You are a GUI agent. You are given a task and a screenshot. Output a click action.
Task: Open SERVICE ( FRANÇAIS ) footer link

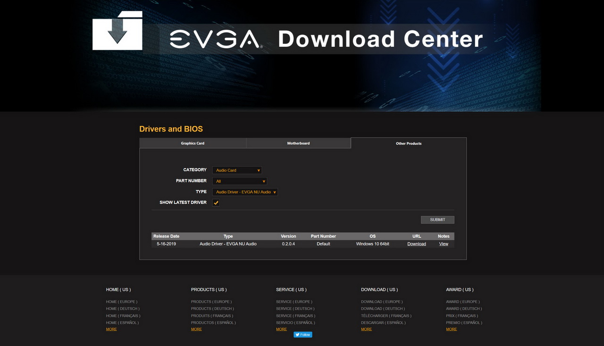click(296, 316)
